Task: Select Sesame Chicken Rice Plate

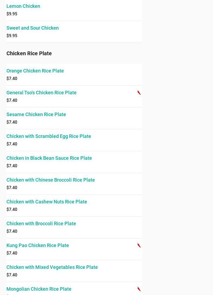Action: (x=36, y=114)
